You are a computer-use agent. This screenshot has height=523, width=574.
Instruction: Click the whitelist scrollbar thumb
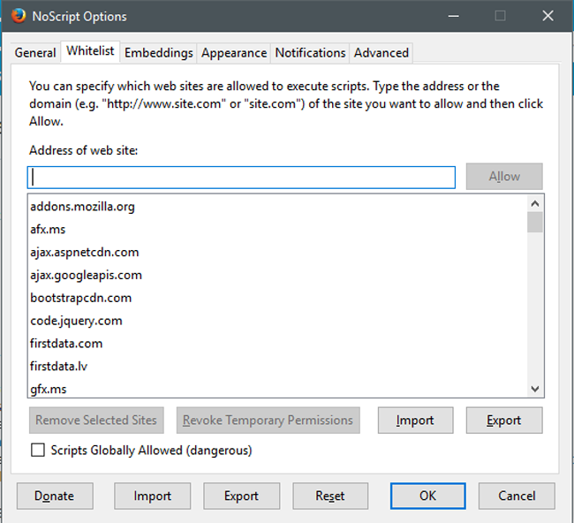pyautogui.click(x=535, y=223)
